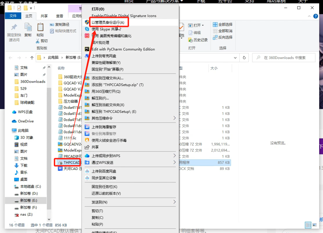
Task: Click 全部选择 in the ribbon
Action: pos(222,25)
